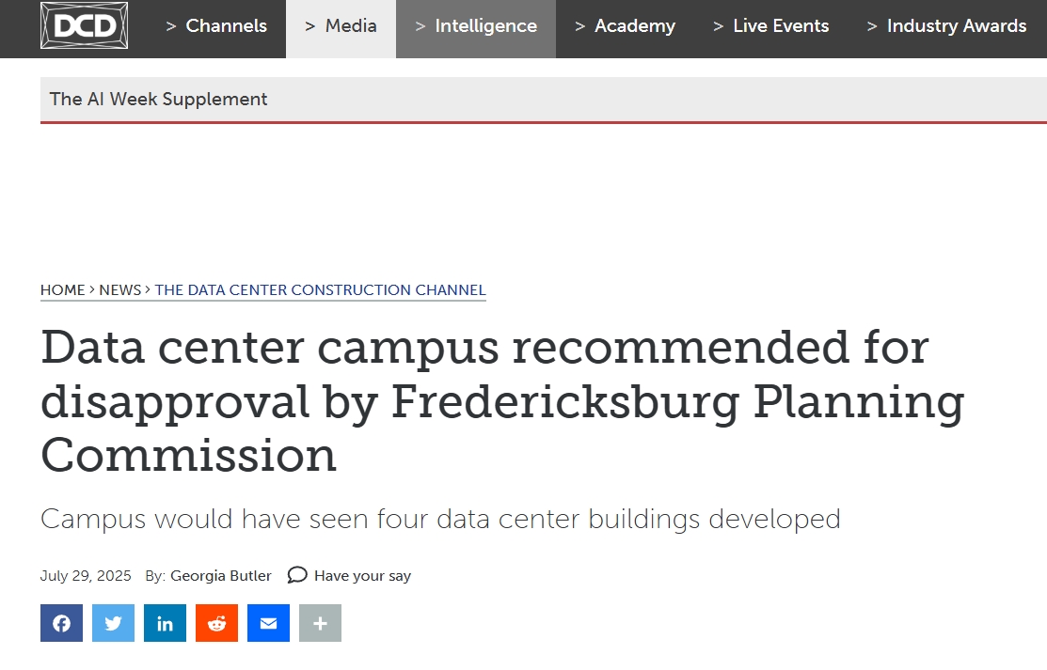
Task: Open more sharing options plus icon
Action: 320,623
